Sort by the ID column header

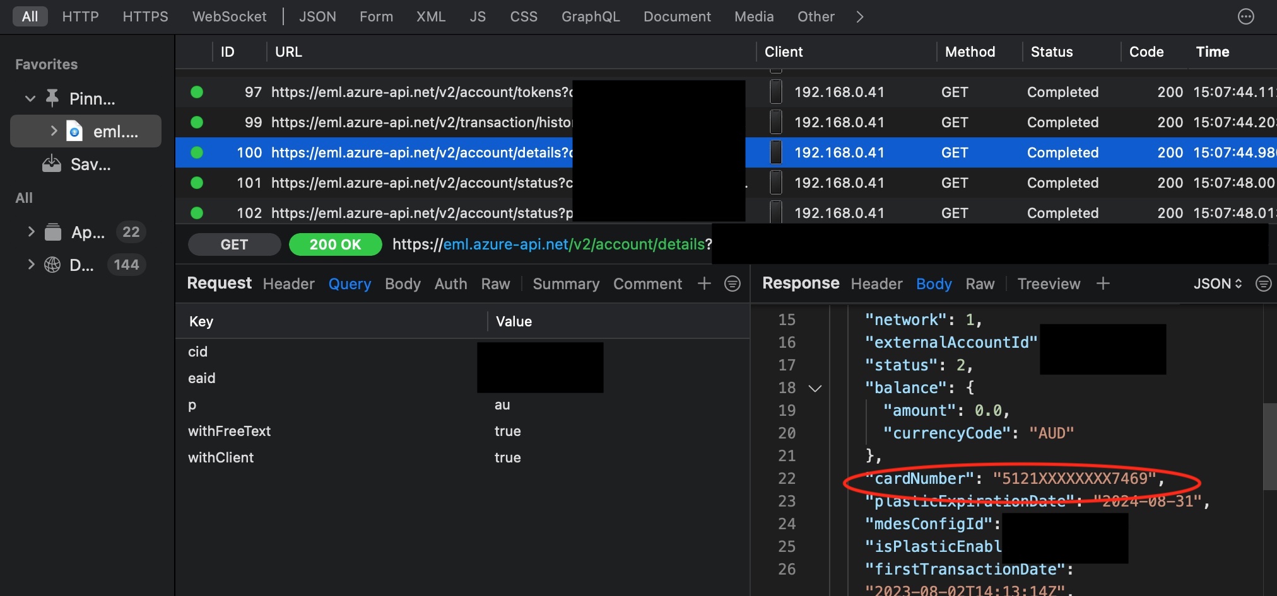227,52
